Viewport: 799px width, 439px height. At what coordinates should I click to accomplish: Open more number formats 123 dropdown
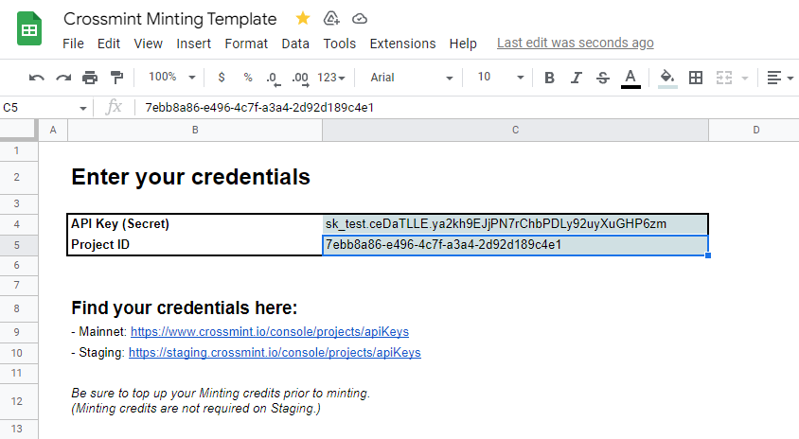click(331, 78)
